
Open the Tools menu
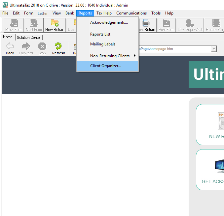coord(156,13)
